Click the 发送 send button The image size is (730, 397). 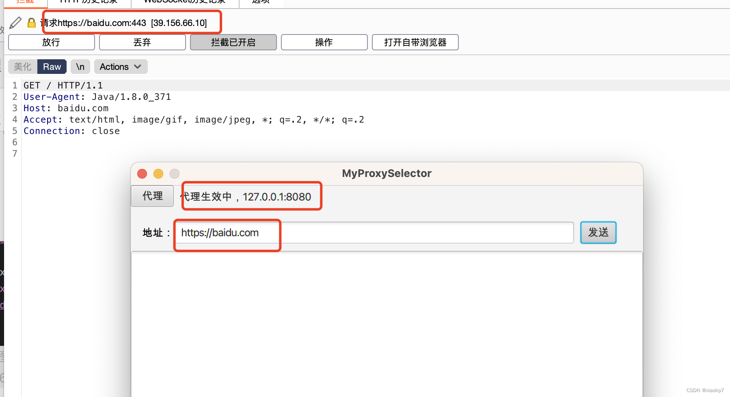click(x=598, y=233)
